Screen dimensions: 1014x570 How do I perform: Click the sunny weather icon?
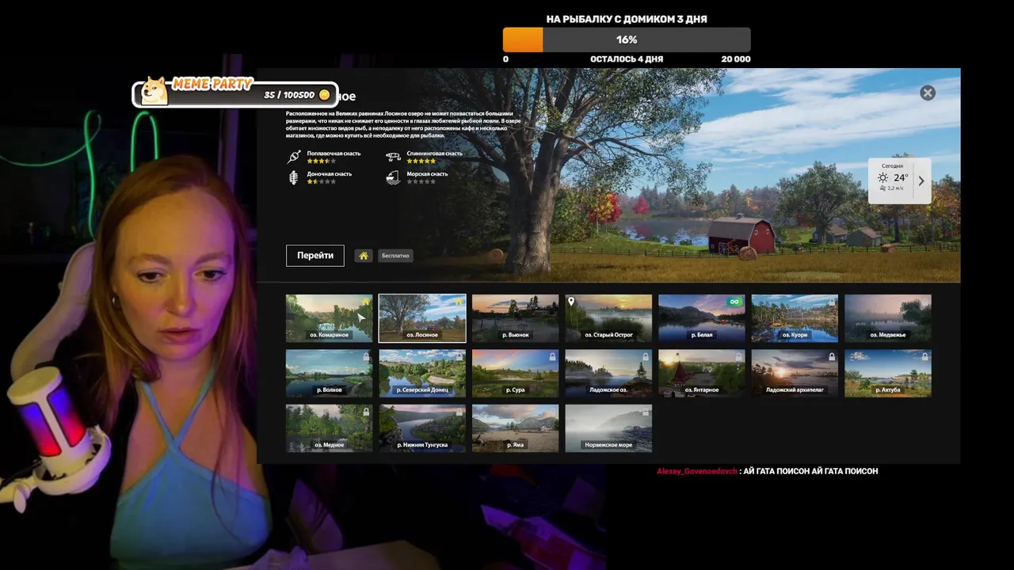tap(882, 178)
